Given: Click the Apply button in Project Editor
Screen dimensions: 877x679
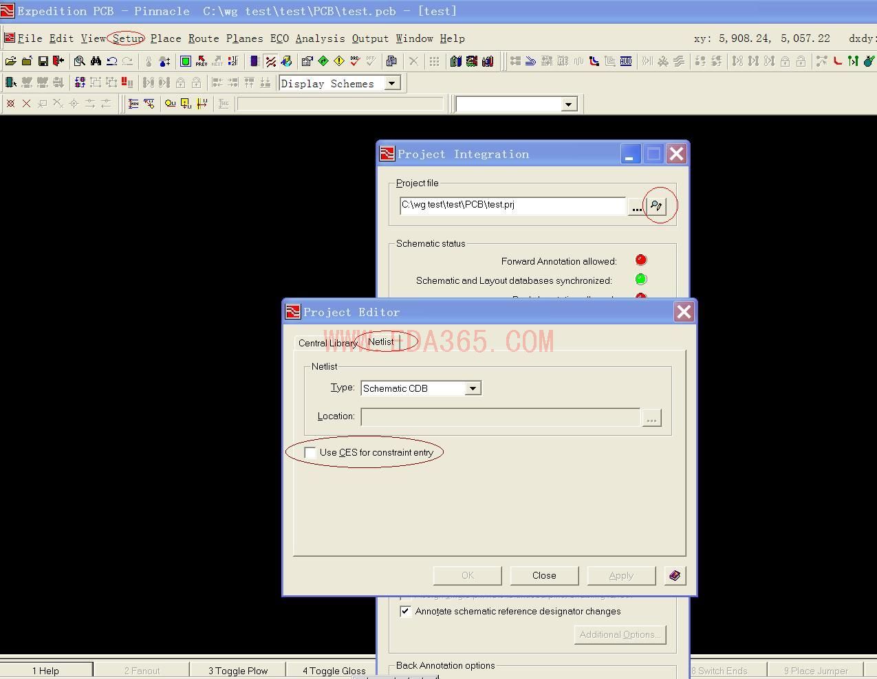Looking at the screenshot, I should 621,575.
